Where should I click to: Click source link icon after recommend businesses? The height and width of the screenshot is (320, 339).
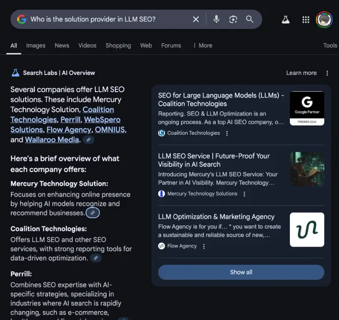93,213
